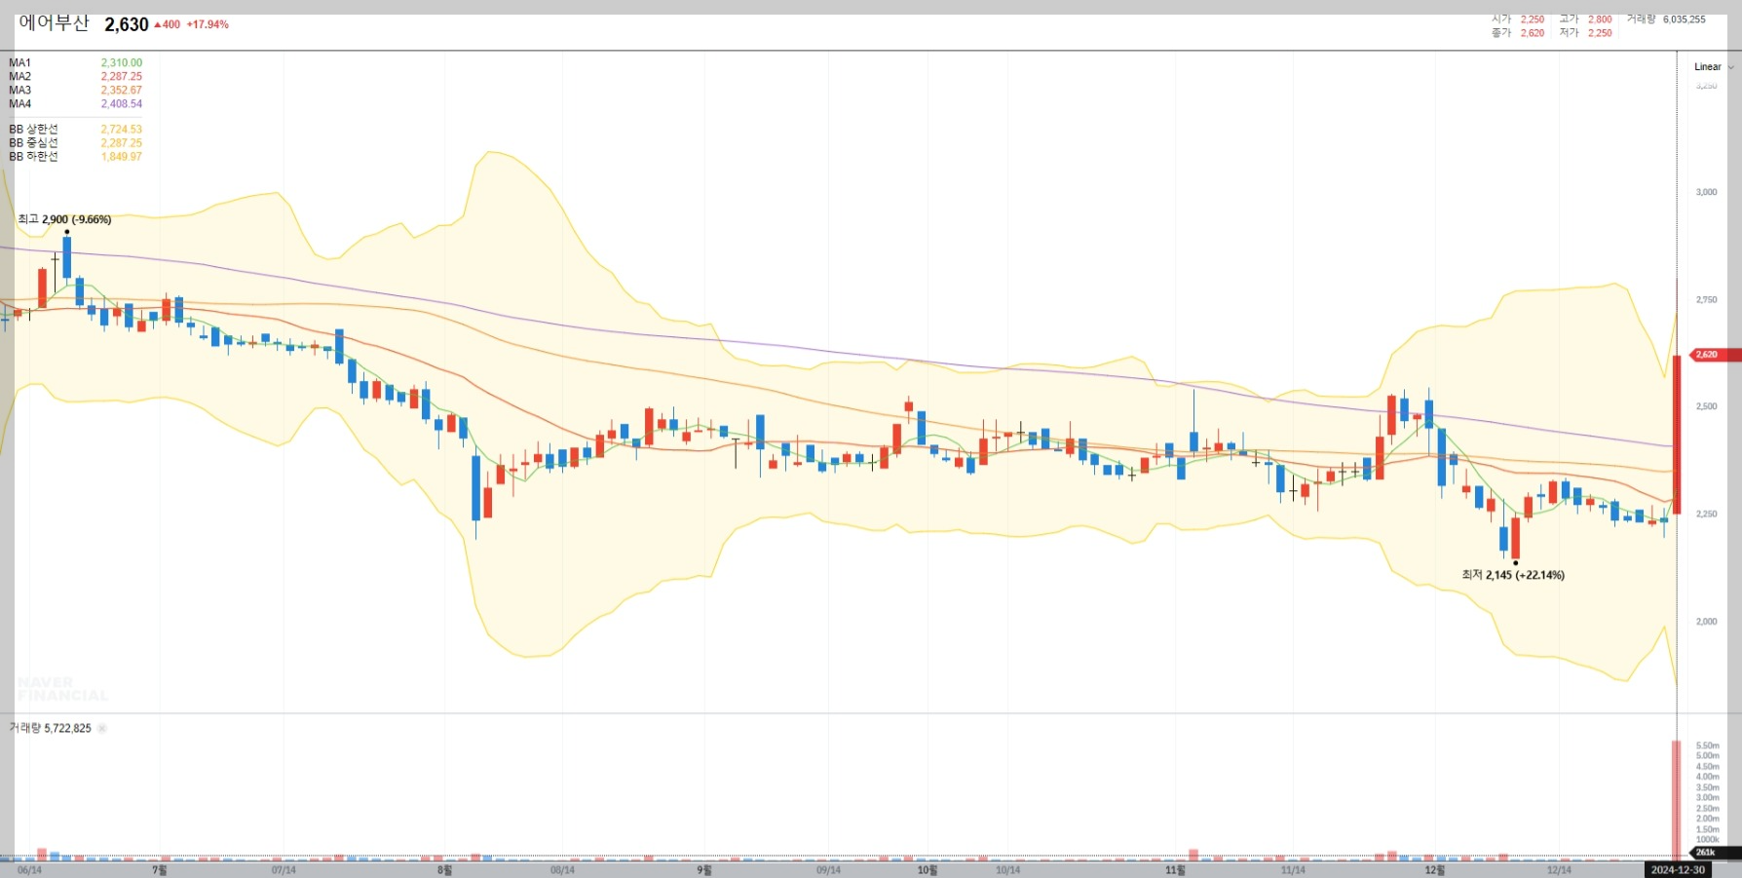1742x878 pixels.
Task: Click the 2024-12-30 date label on time axis
Action: click(x=1678, y=869)
